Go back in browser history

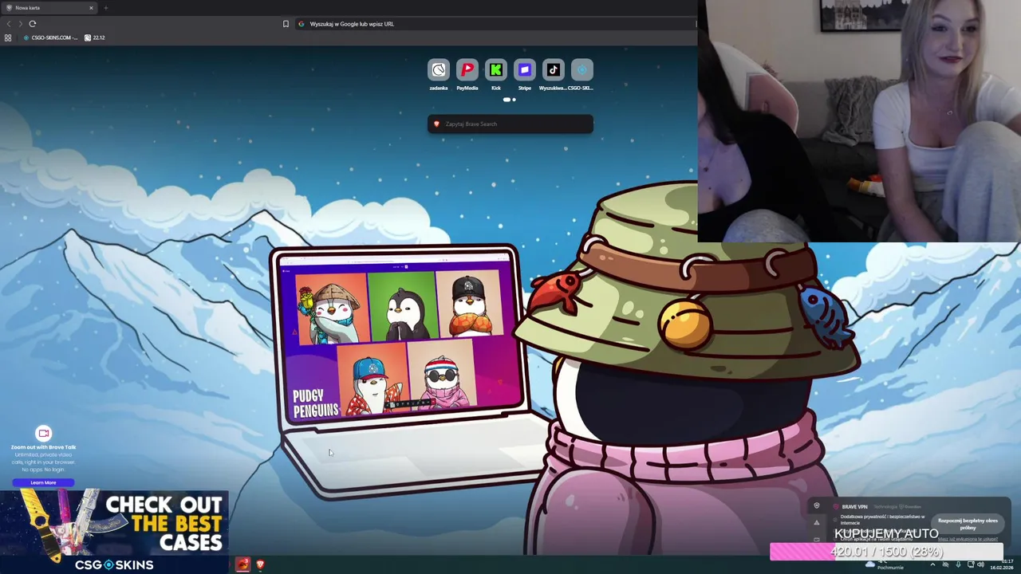tap(9, 24)
